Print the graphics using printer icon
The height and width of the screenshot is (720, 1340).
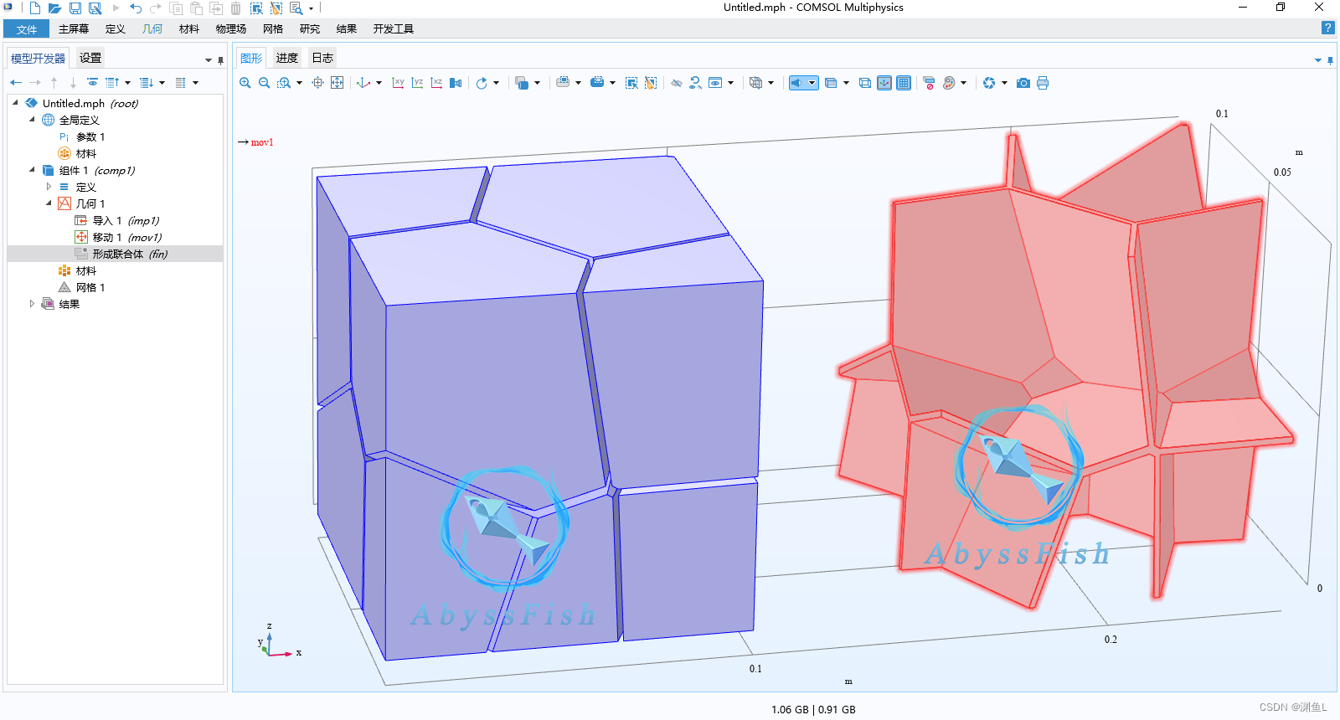[x=1043, y=83]
